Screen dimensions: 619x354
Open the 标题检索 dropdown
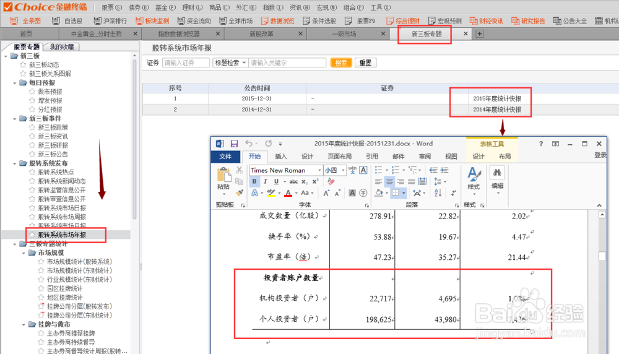tap(244, 63)
